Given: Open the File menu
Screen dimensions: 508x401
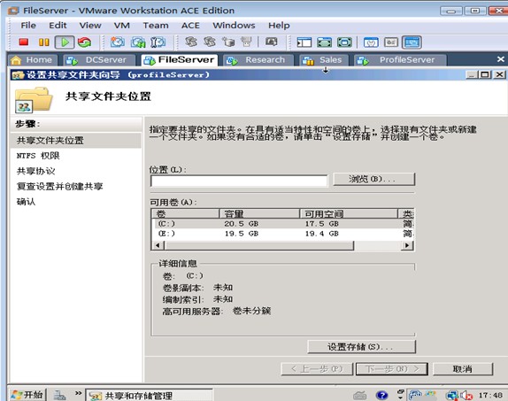Looking at the screenshot, I should click(28, 26).
